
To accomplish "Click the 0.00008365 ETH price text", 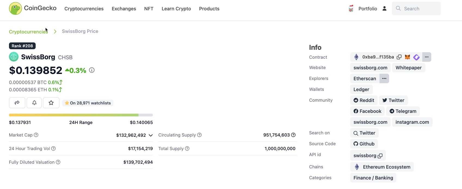I will tap(28, 89).
